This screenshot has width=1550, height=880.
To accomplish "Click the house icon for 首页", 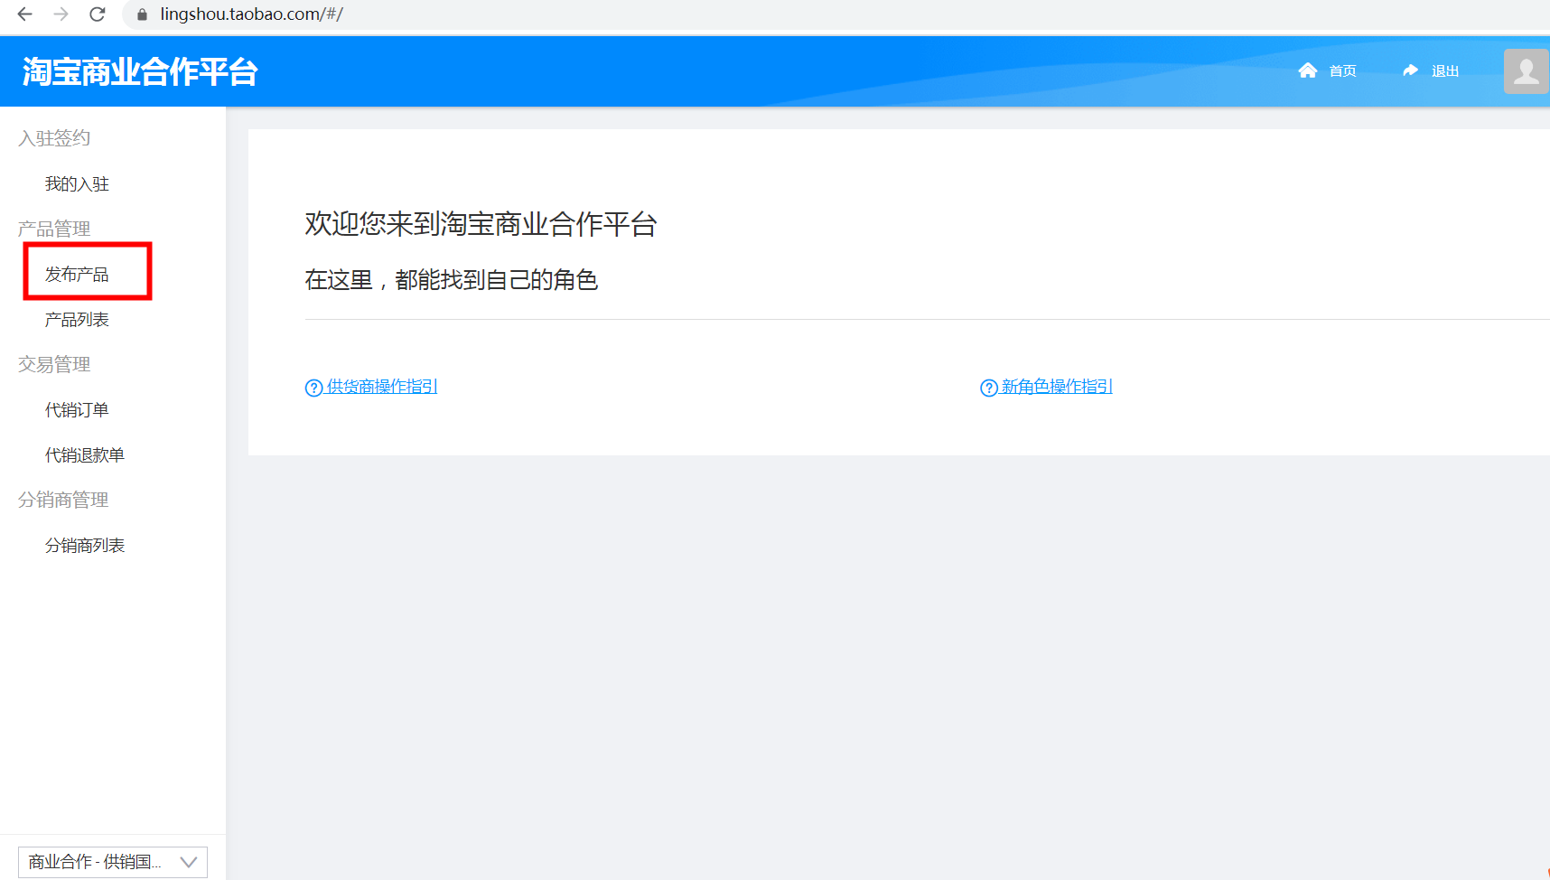I will click(1307, 70).
